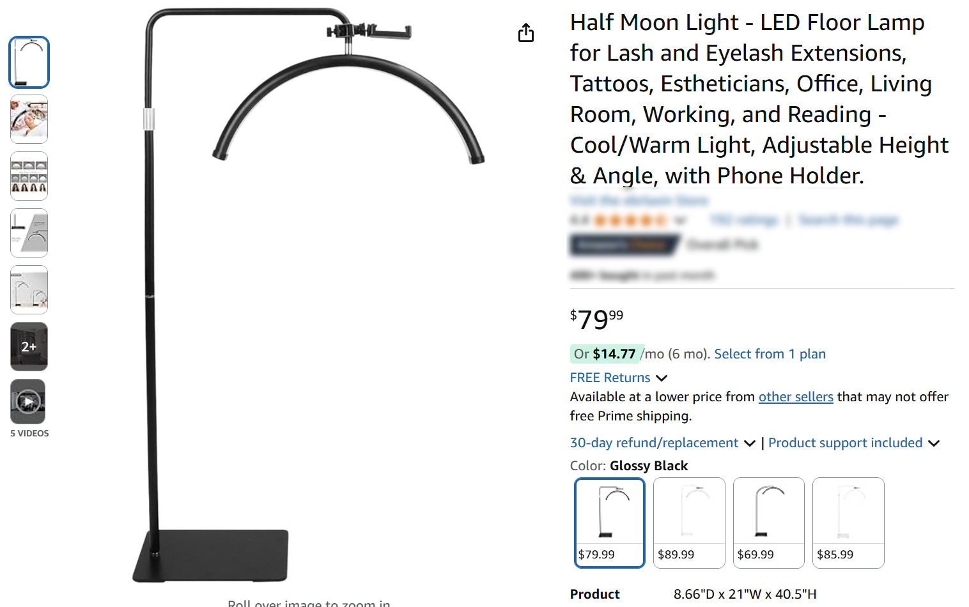Open the lash technician lifestyle thumbnail
This screenshot has width=969, height=607.
tap(29, 119)
